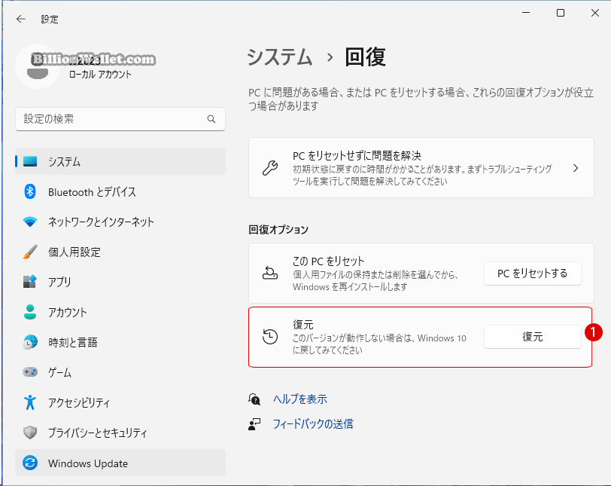Viewport: 611px width, 486px height.
Task: Click the network Wi-Fi icon
Action: [x=30, y=222]
